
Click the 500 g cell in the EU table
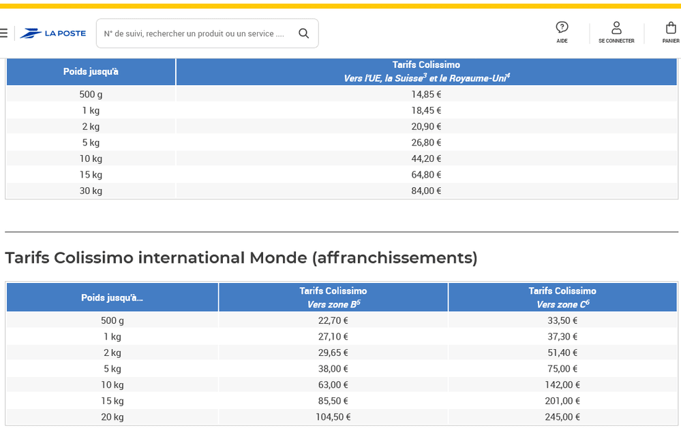pyautogui.click(x=91, y=94)
